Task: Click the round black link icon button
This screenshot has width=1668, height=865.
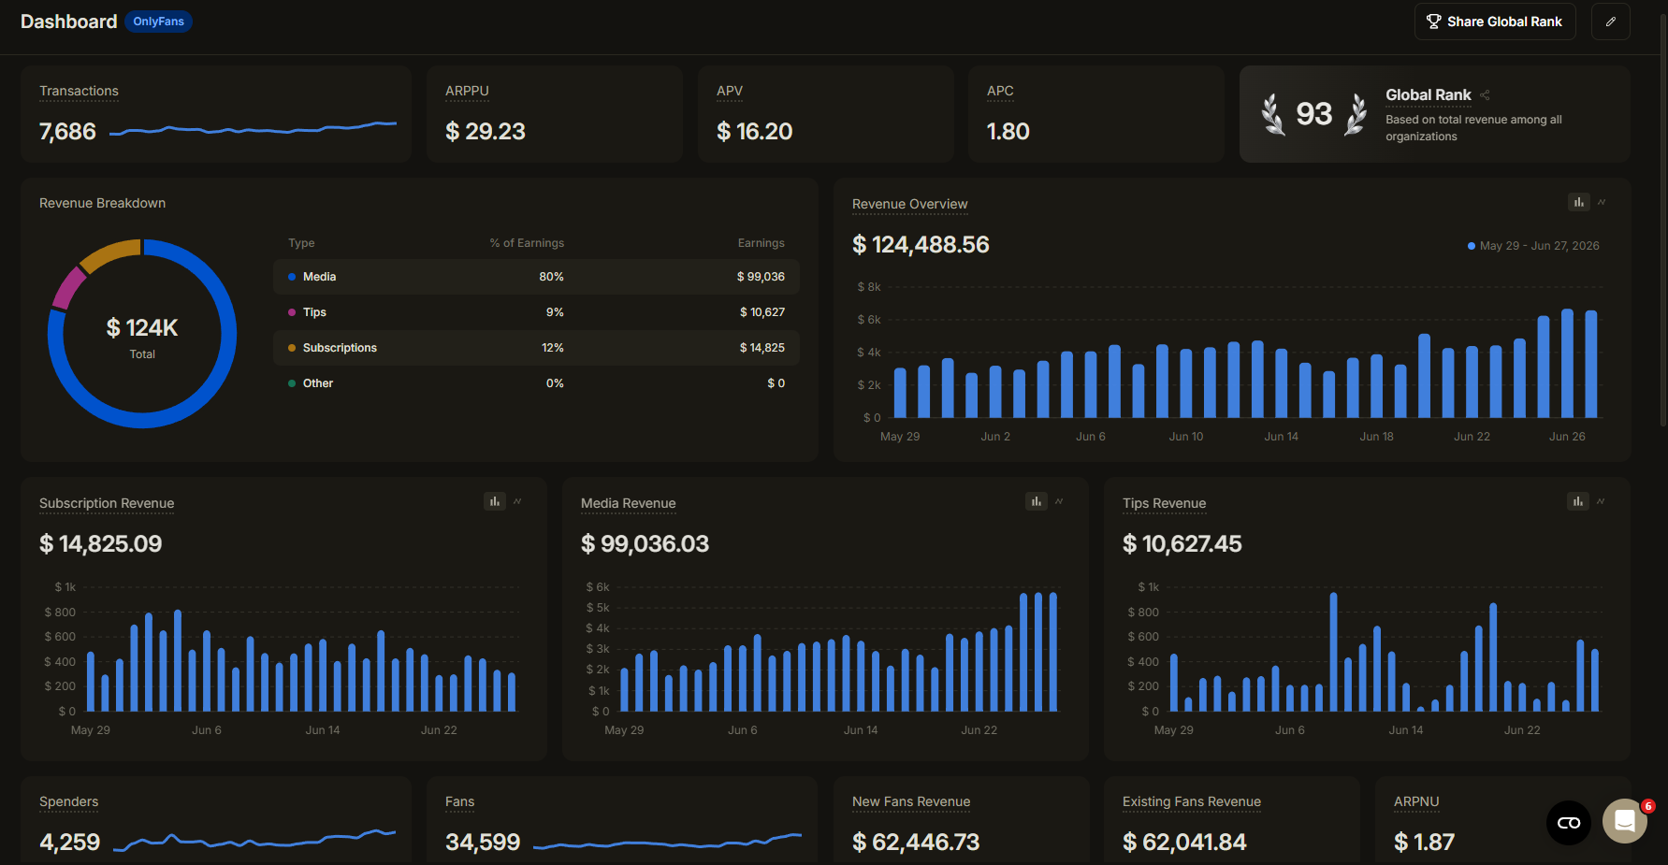Action: coord(1569,823)
